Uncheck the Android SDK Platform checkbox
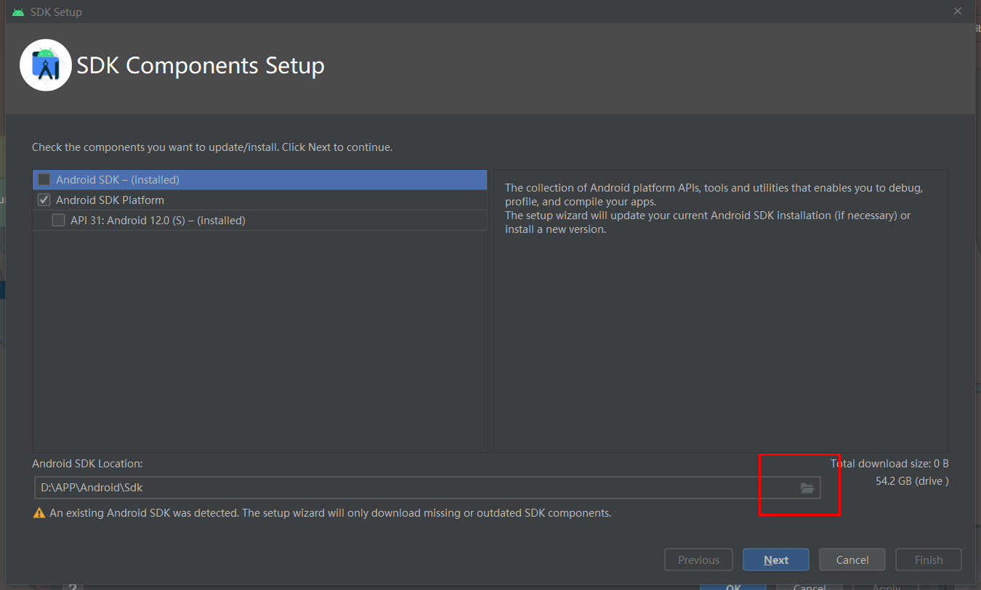 pyautogui.click(x=44, y=200)
